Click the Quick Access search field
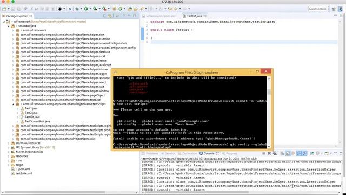346x195 pixels. click(317, 9)
